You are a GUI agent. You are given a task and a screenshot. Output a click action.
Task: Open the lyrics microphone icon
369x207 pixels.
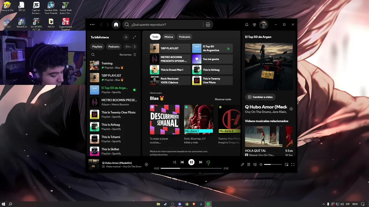242,164
